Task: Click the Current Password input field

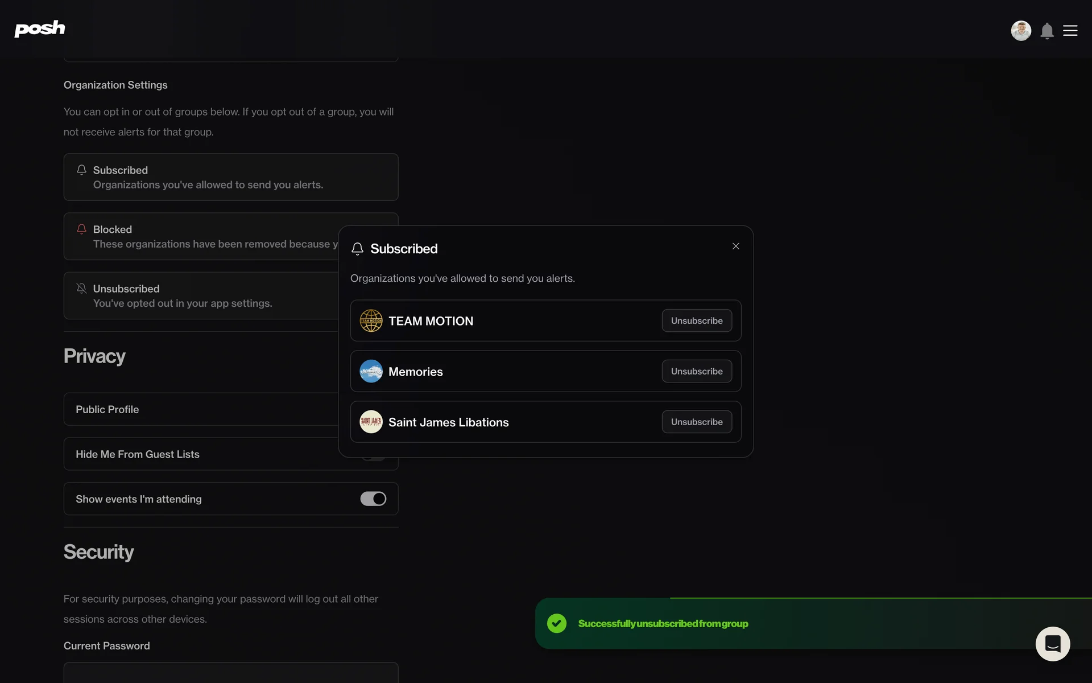Action: (x=230, y=673)
